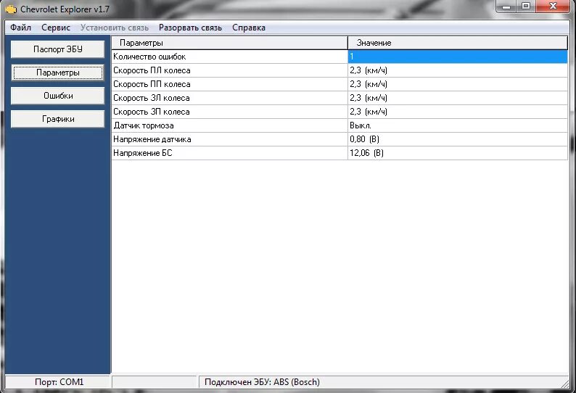Open the Паспорт ЭБУ page
Image resolution: width=576 pixels, height=393 pixels.
point(58,49)
